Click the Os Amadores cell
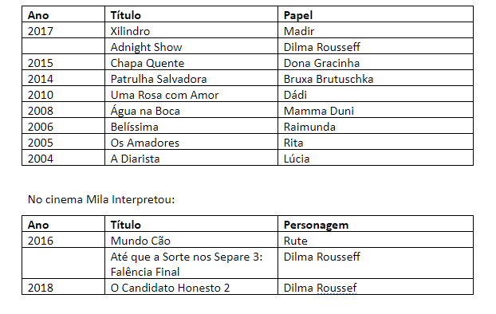Viewport: 496px width, 314px height. coord(191,142)
